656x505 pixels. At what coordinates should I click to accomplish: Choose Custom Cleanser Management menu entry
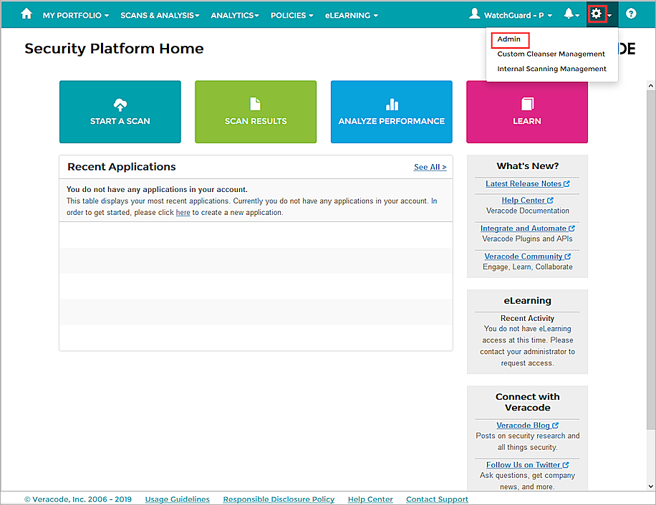(x=551, y=54)
